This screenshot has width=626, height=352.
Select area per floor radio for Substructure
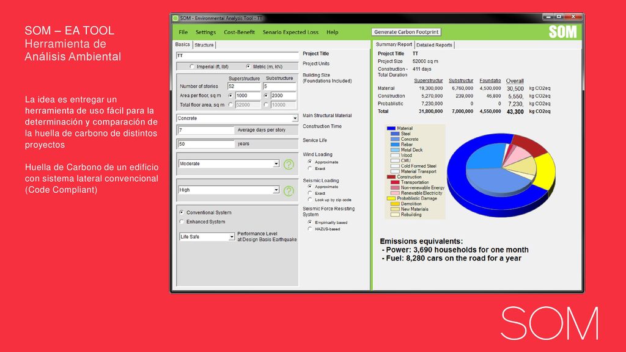(266, 96)
